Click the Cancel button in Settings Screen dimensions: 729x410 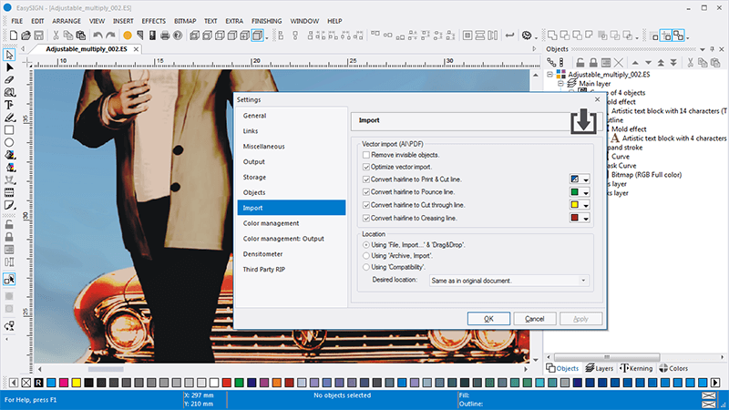tap(535, 318)
